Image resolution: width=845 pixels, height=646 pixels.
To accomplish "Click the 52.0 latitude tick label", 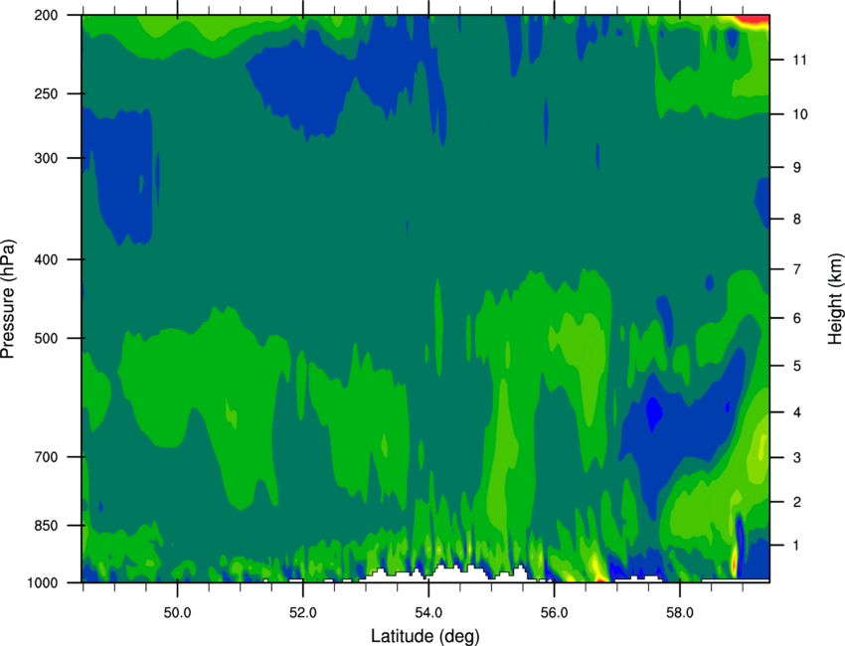I will [x=303, y=613].
